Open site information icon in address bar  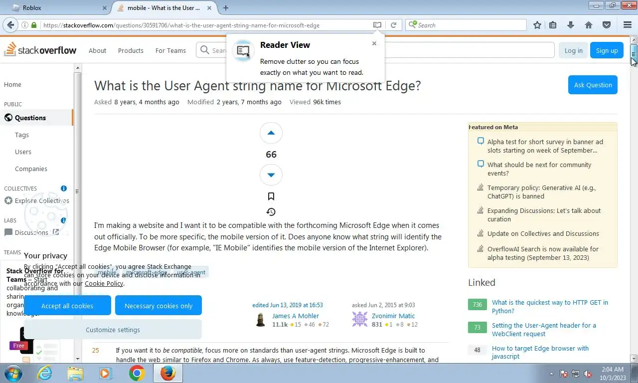pos(24,25)
